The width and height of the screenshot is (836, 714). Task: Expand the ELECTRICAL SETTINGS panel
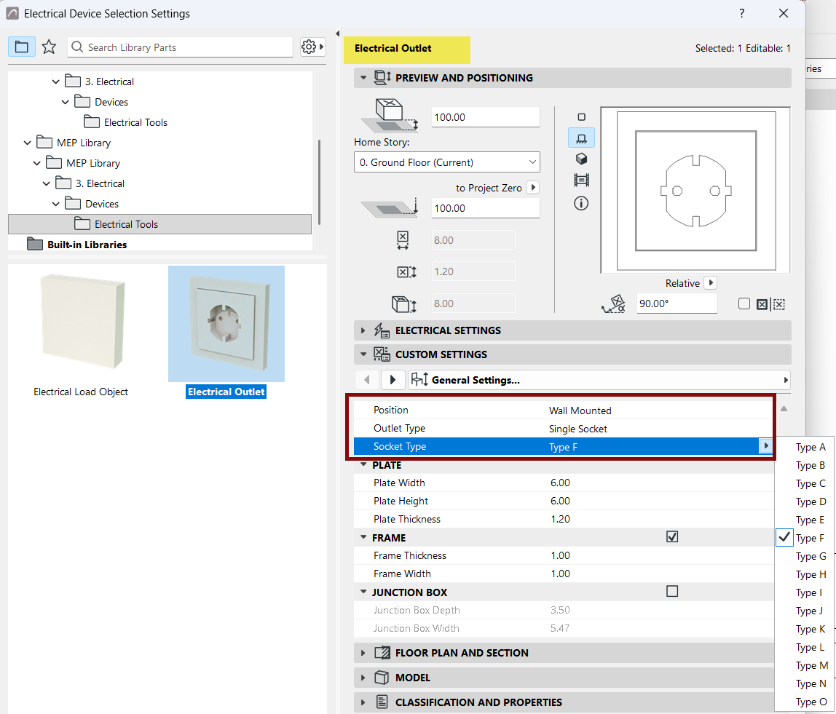(x=572, y=330)
